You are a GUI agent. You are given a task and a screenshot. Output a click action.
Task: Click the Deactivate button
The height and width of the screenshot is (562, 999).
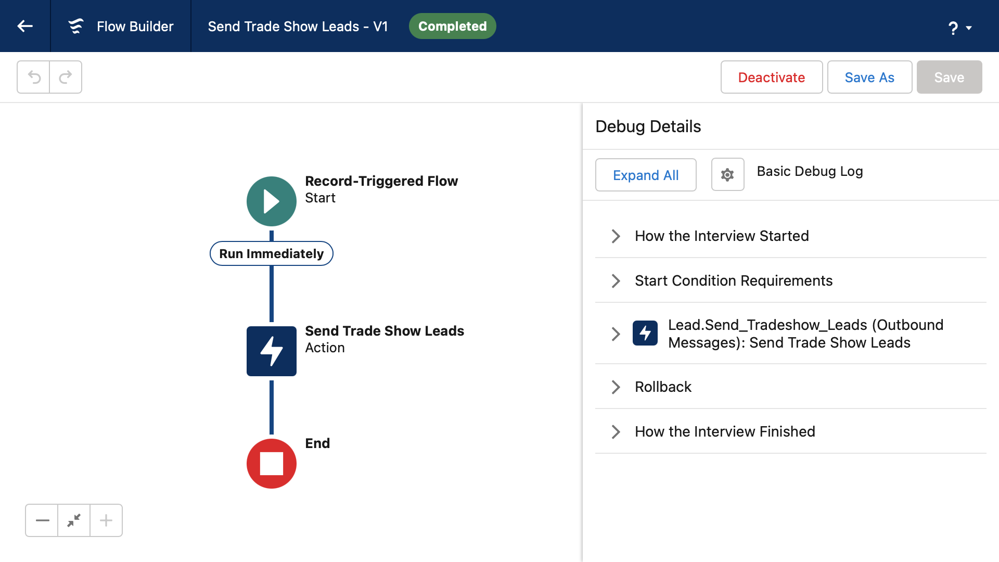point(772,77)
